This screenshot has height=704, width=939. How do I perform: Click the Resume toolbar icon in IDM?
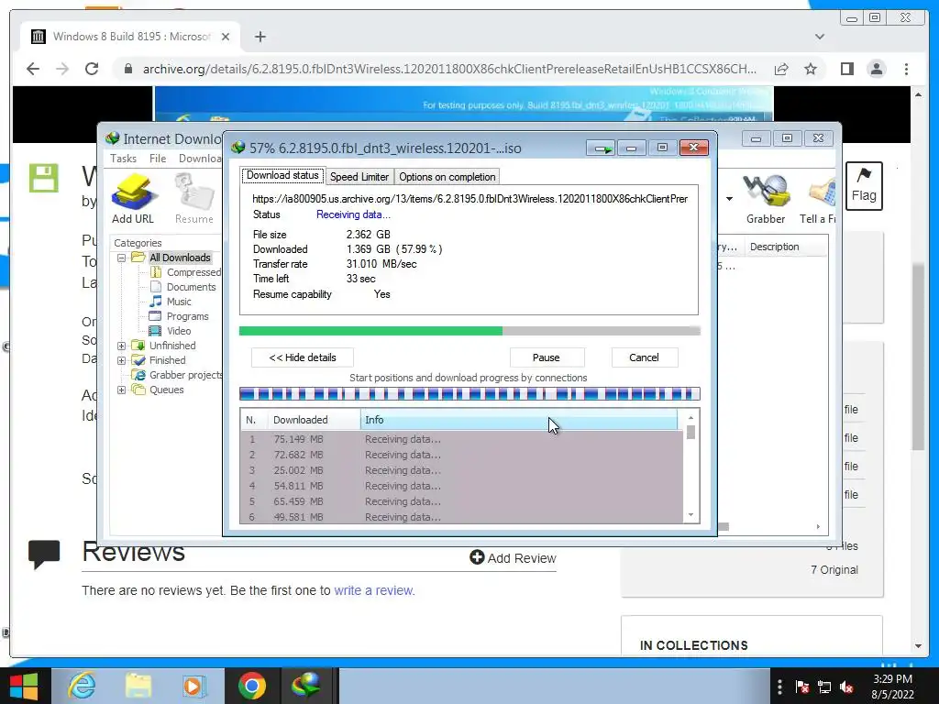(x=194, y=198)
